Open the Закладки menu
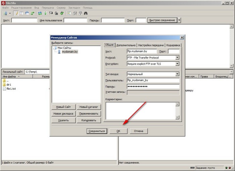This screenshot has height=171, width=235. pos(74,8)
